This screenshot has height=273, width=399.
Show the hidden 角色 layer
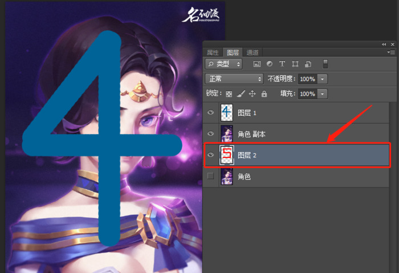point(211,177)
